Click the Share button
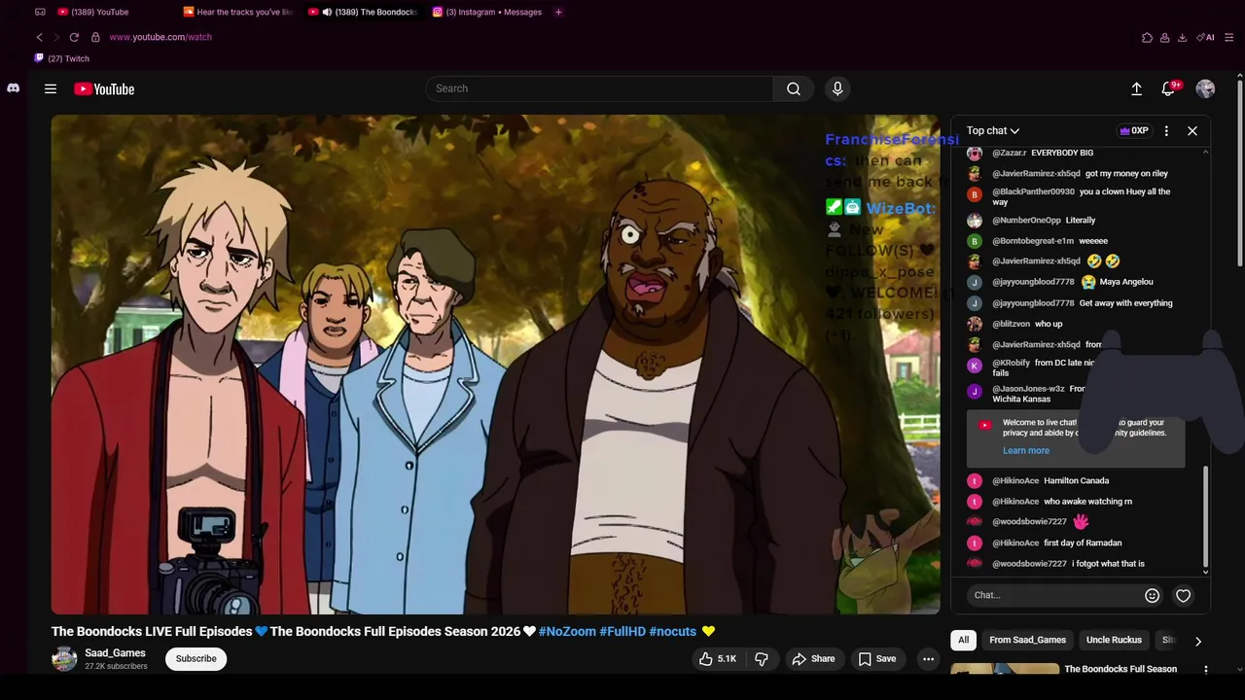The height and width of the screenshot is (700, 1245). (x=813, y=659)
